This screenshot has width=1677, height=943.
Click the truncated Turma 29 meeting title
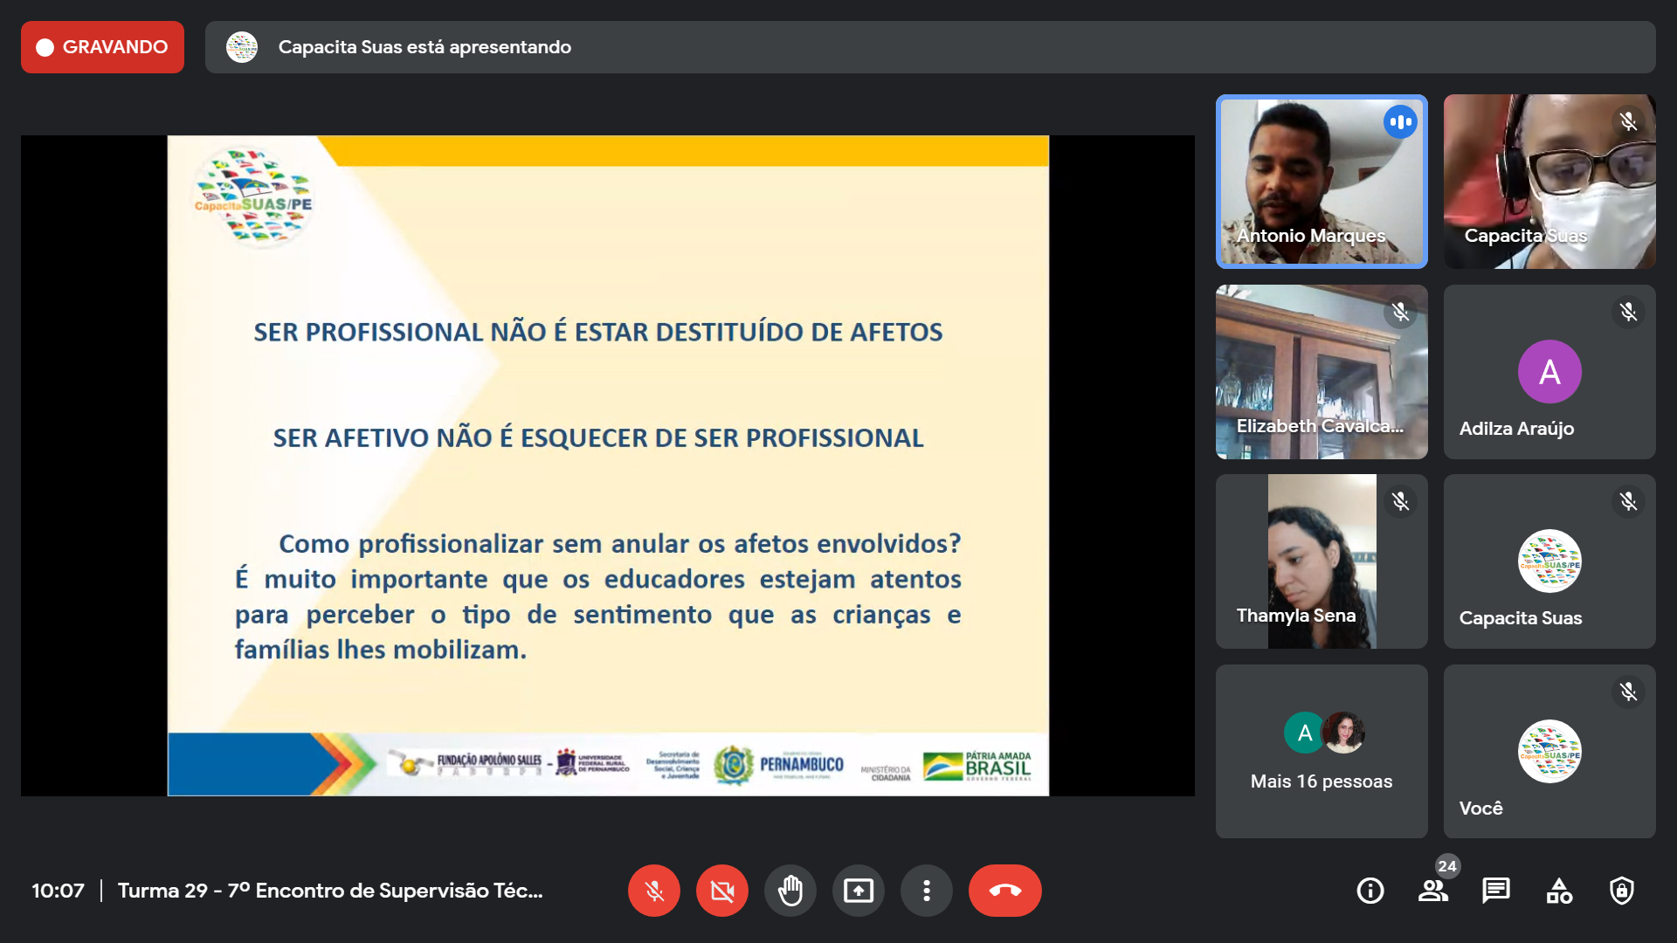(330, 891)
